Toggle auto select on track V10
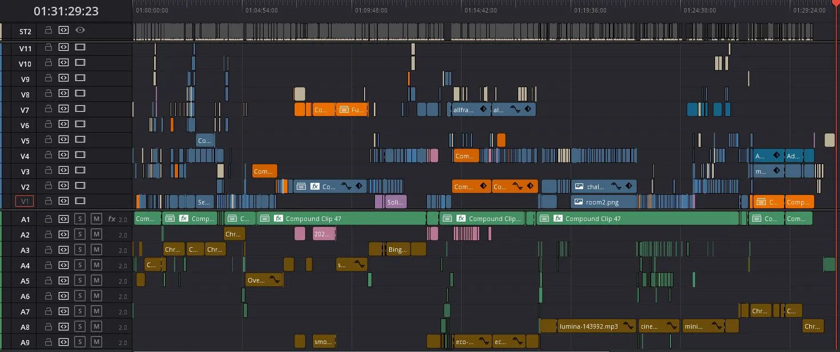840x352 pixels. click(x=63, y=62)
